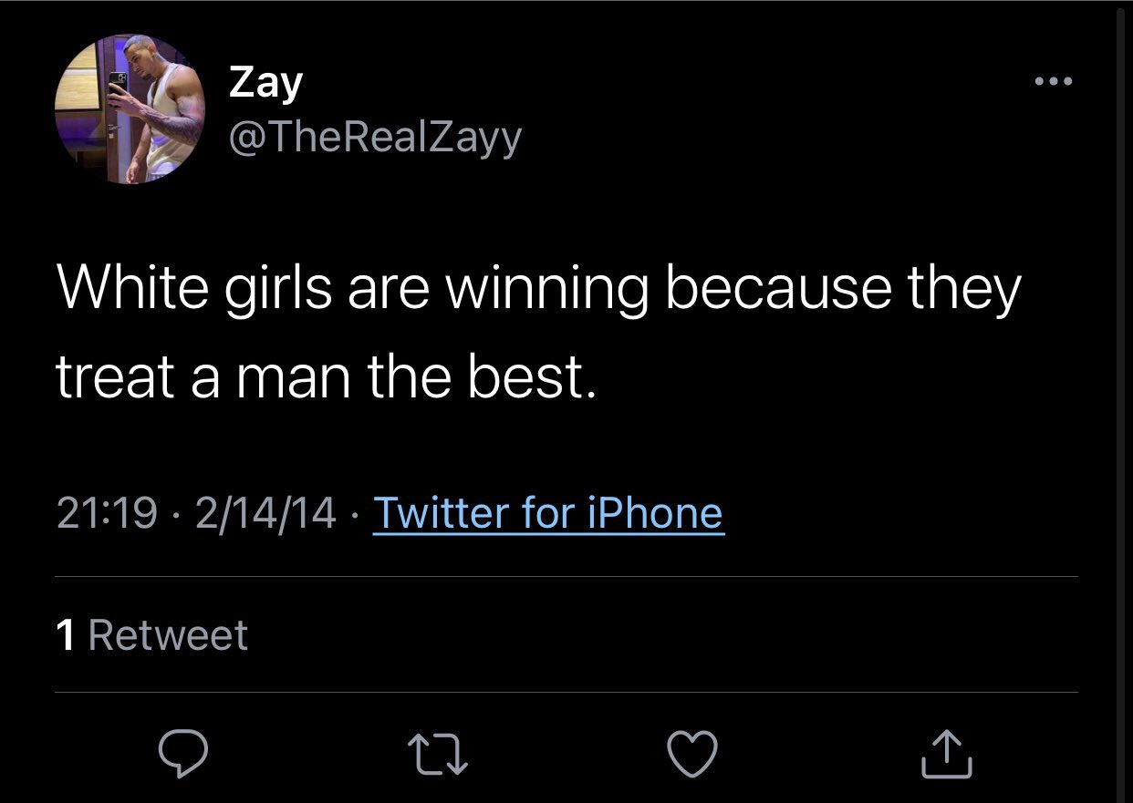Open the three-dot more options menu
The image size is (1133, 803).
tap(1054, 83)
